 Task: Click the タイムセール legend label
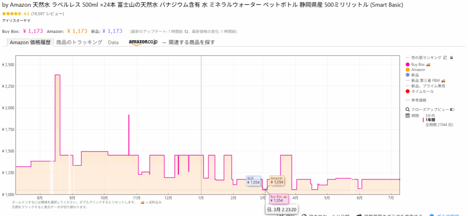[422, 91]
